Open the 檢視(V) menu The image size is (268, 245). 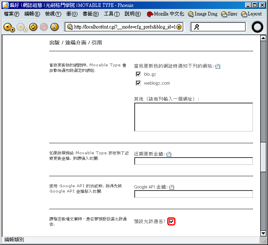[53, 14]
